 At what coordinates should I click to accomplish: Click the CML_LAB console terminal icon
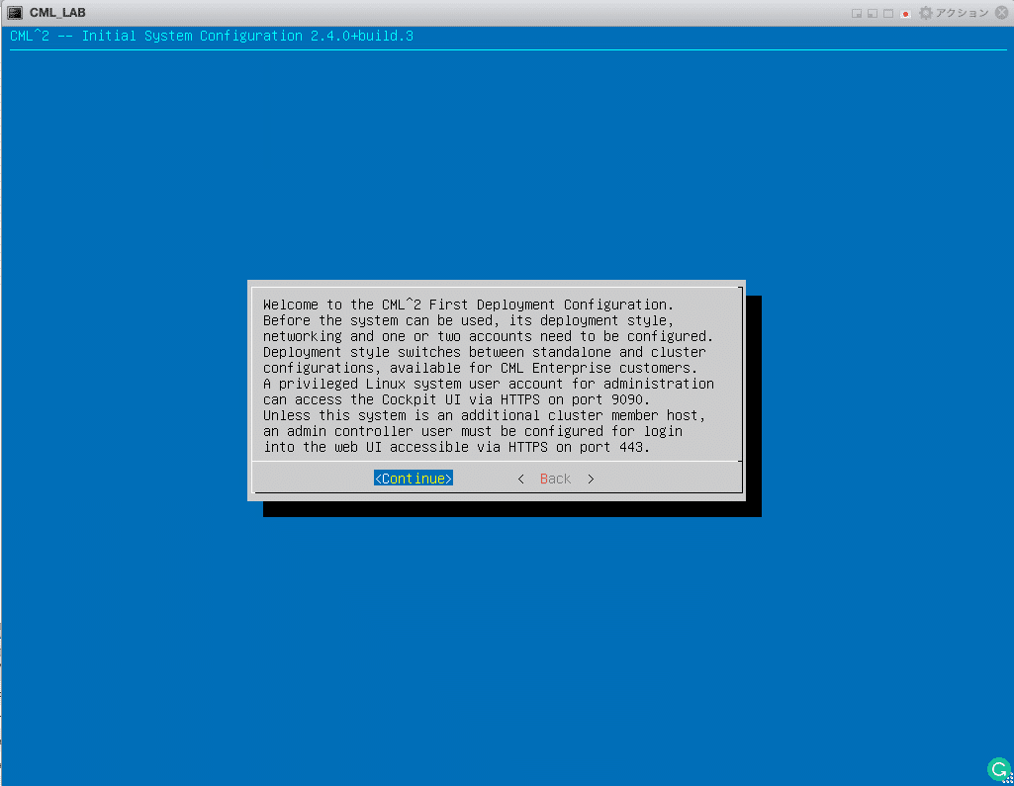(15, 13)
